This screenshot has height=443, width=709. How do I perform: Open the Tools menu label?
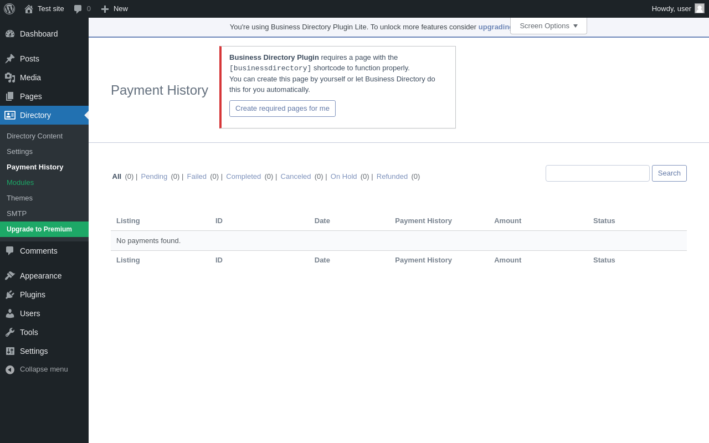tap(29, 332)
